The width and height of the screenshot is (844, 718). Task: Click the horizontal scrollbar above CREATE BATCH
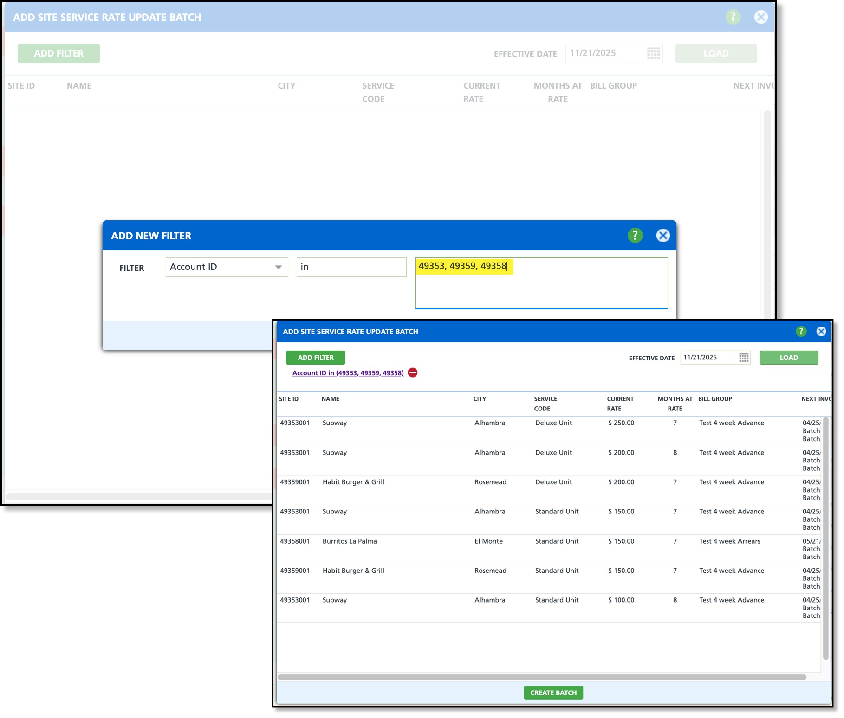[x=542, y=677]
